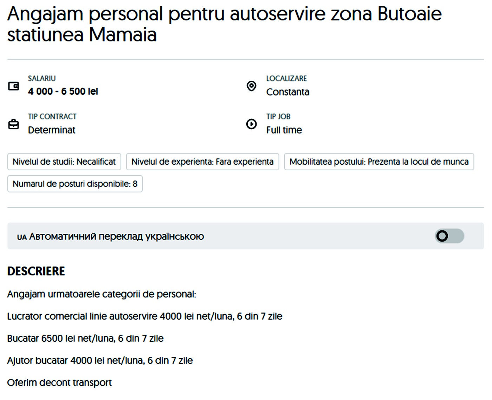
Task: Click the Lucrator comercial linie autoservire line
Action: point(144,316)
